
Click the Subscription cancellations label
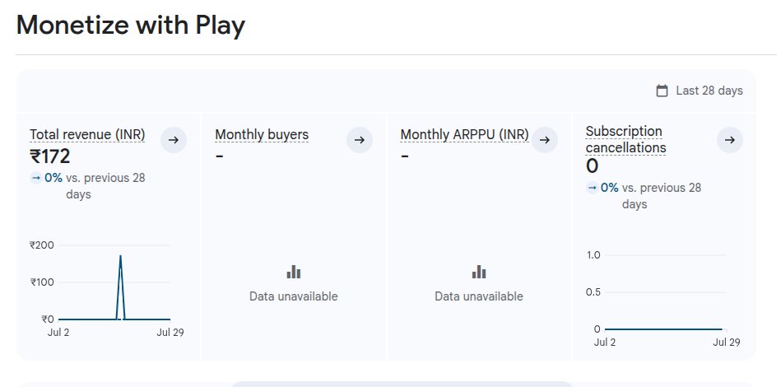click(x=625, y=139)
